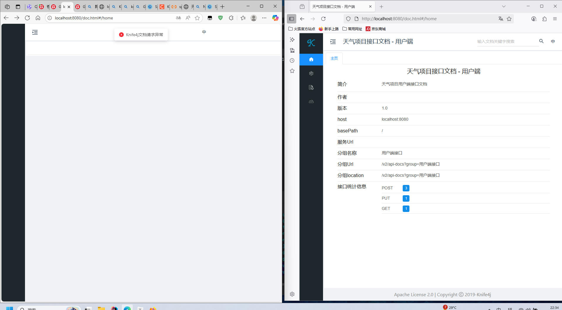
Task: Bookmark this page with Firefox star
Action: coord(509,19)
